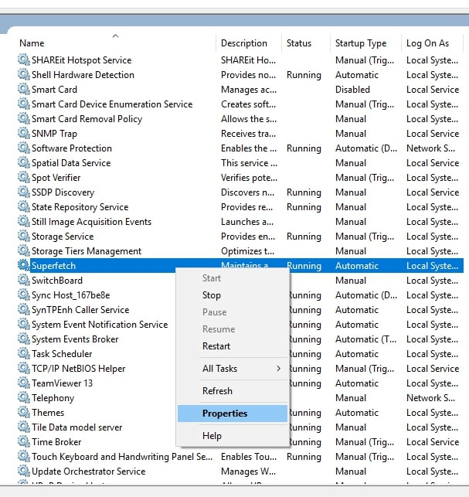Click the Telephony service gear icon
Screen dimensions: 469x497
click(23, 398)
